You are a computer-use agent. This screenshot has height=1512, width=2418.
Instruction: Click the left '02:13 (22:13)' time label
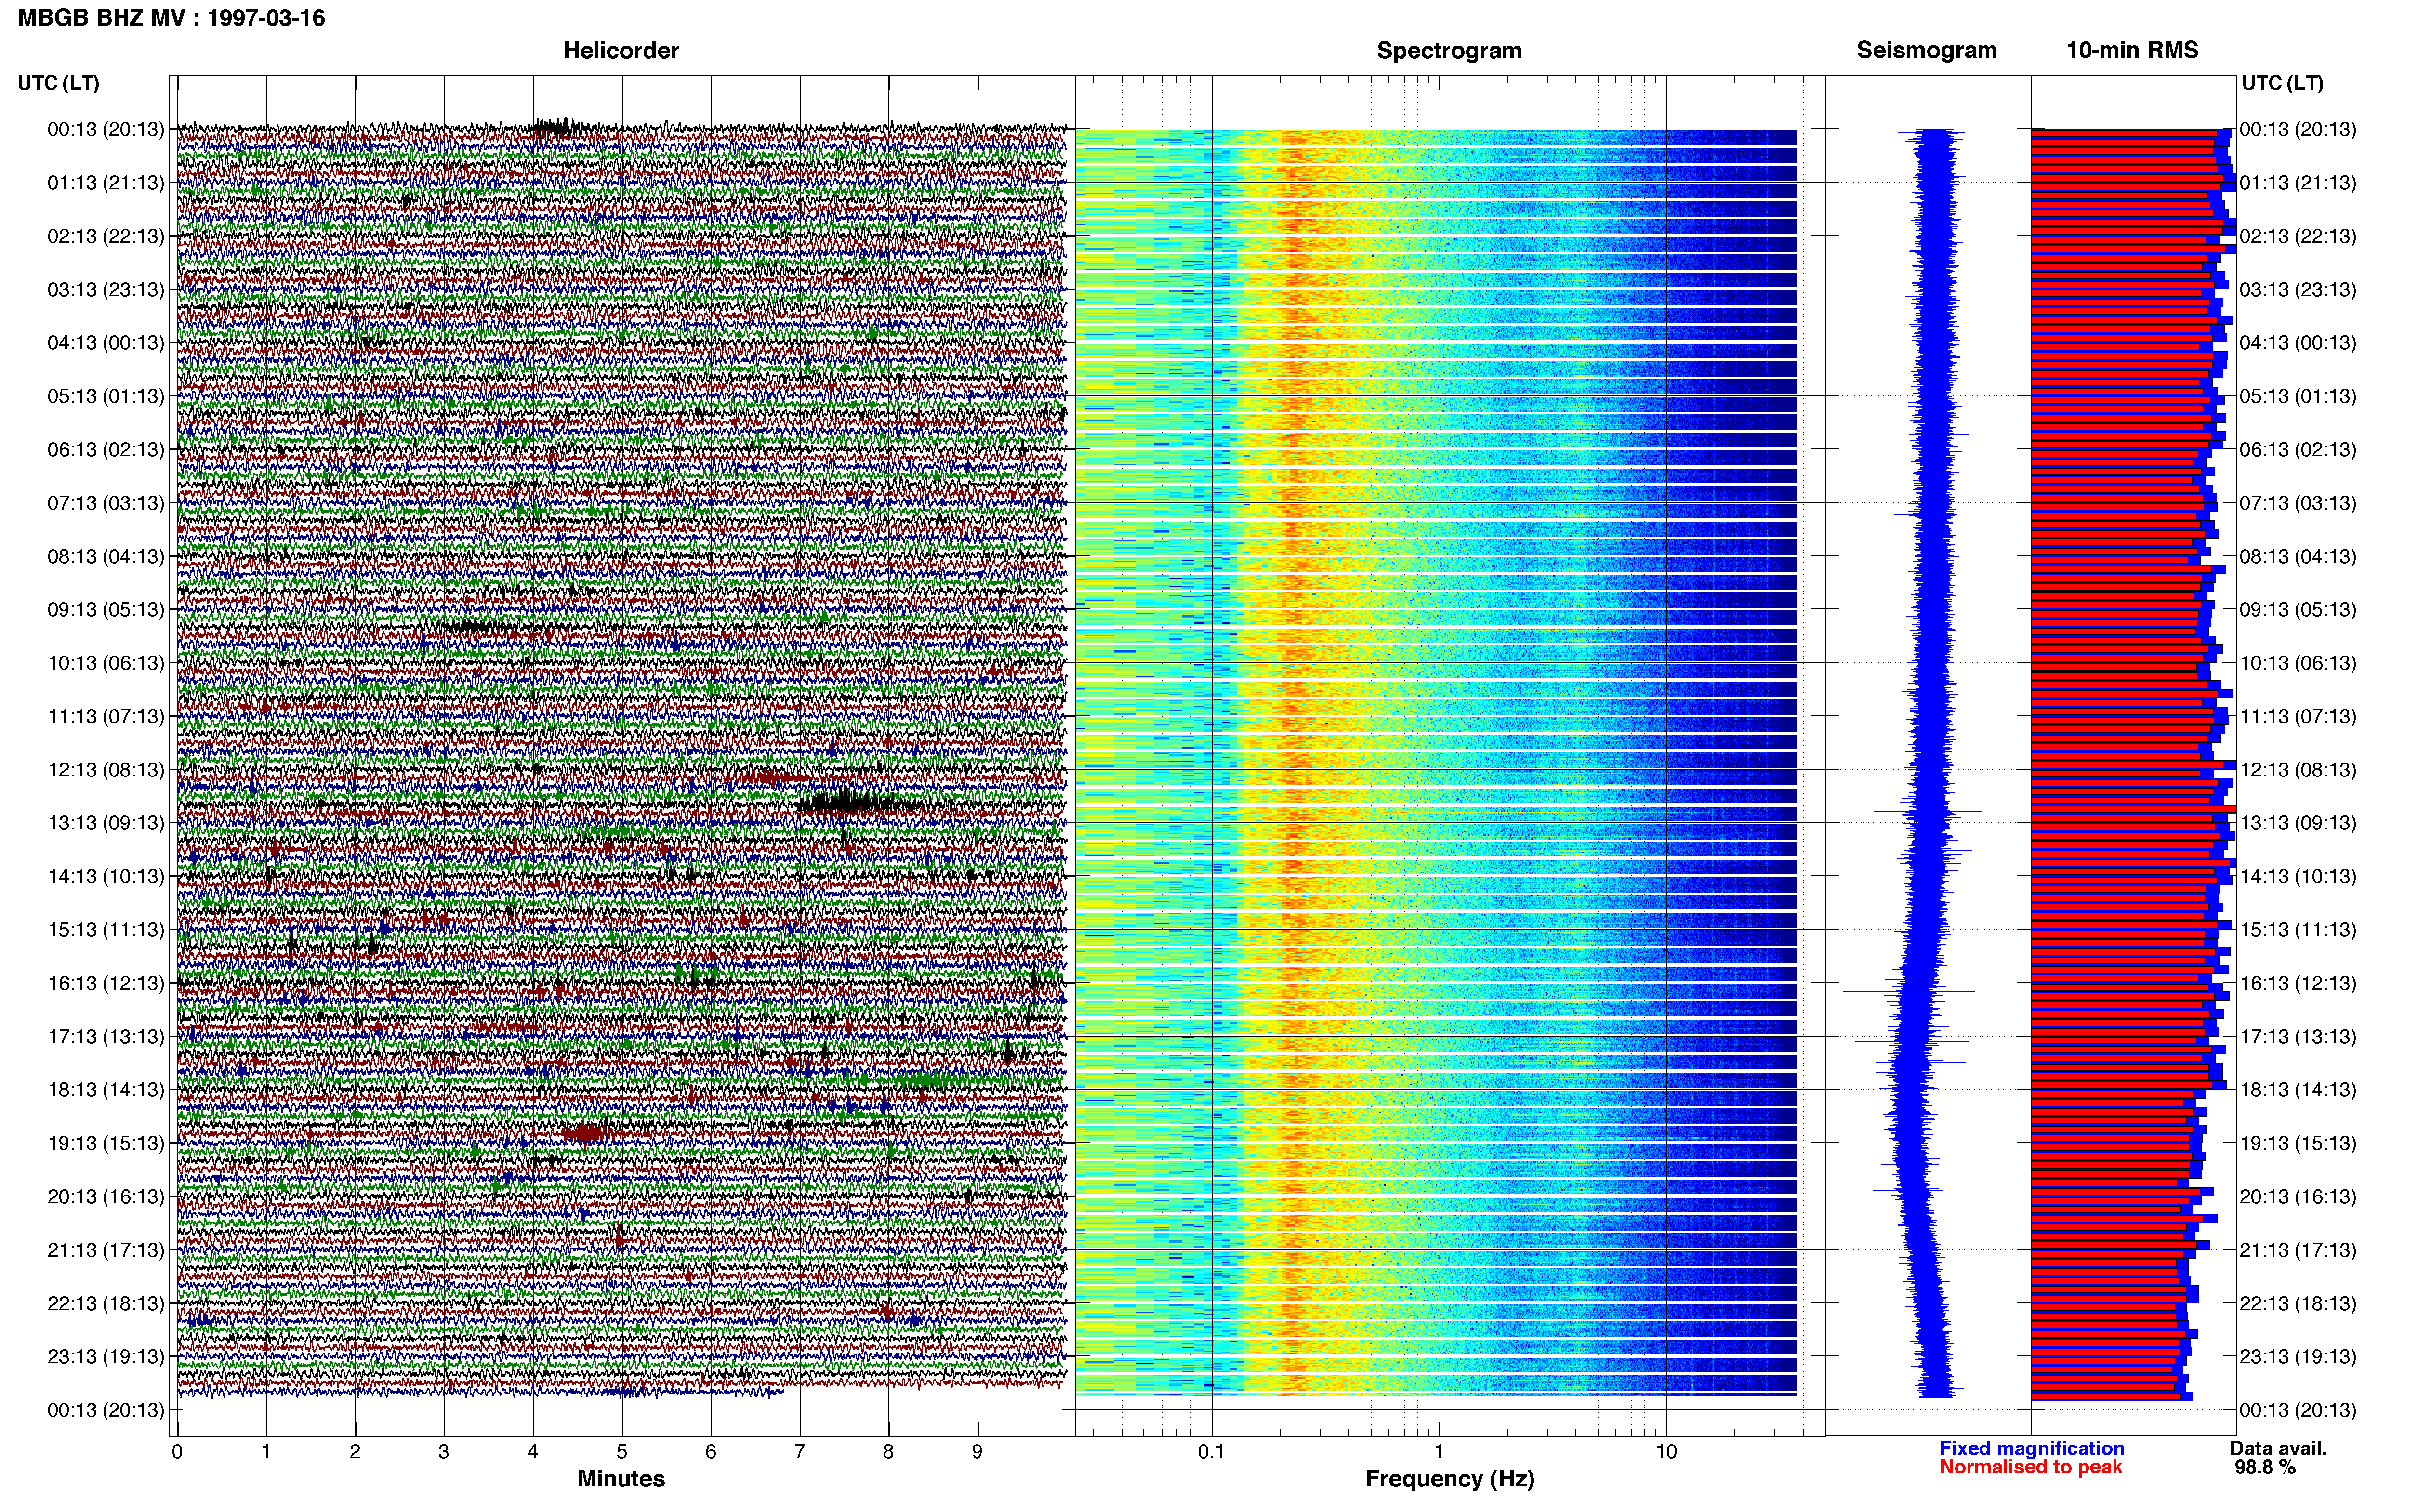tap(105, 236)
